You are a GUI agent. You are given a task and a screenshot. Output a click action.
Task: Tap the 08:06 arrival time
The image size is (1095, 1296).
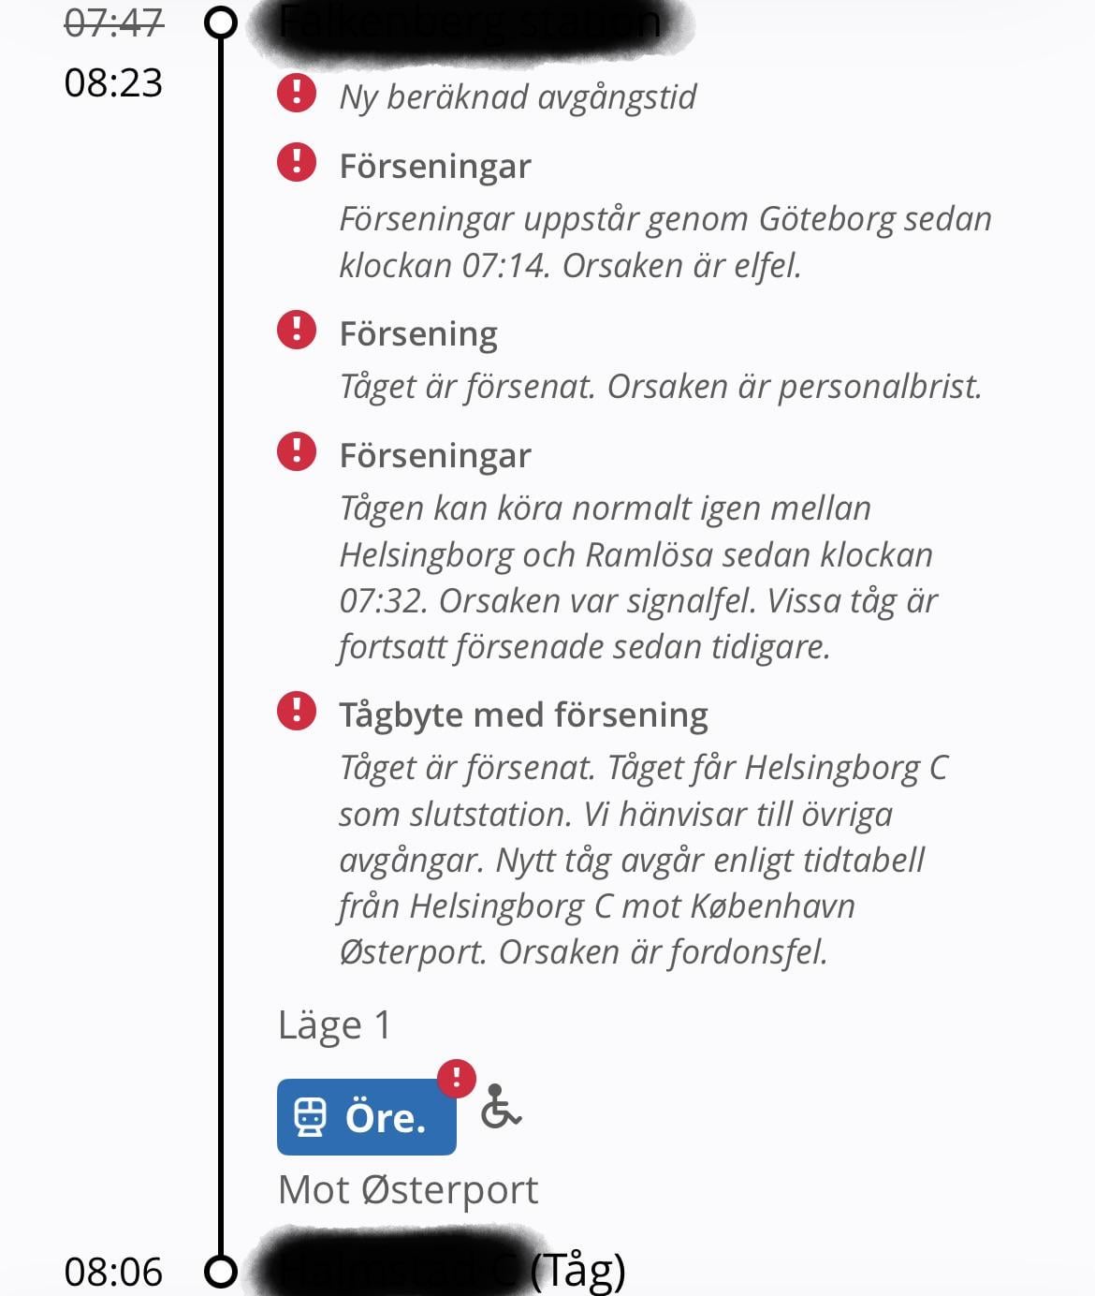coord(114,1272)
